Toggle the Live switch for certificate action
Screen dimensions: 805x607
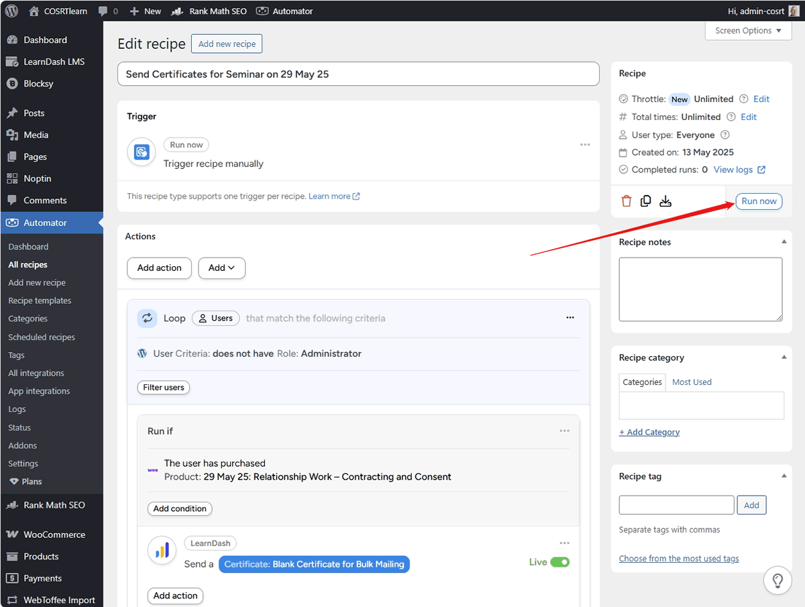click(559, 562)
